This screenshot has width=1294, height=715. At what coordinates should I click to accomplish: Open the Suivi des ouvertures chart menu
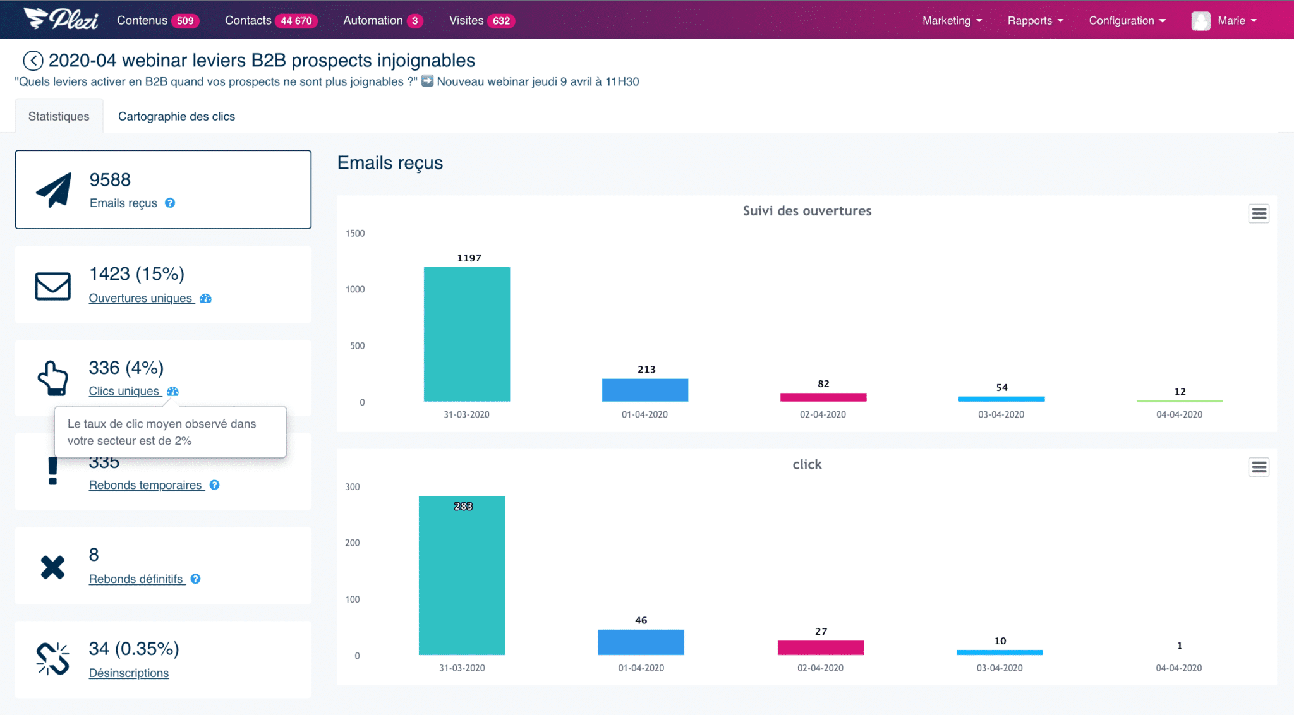point(1259,213)
